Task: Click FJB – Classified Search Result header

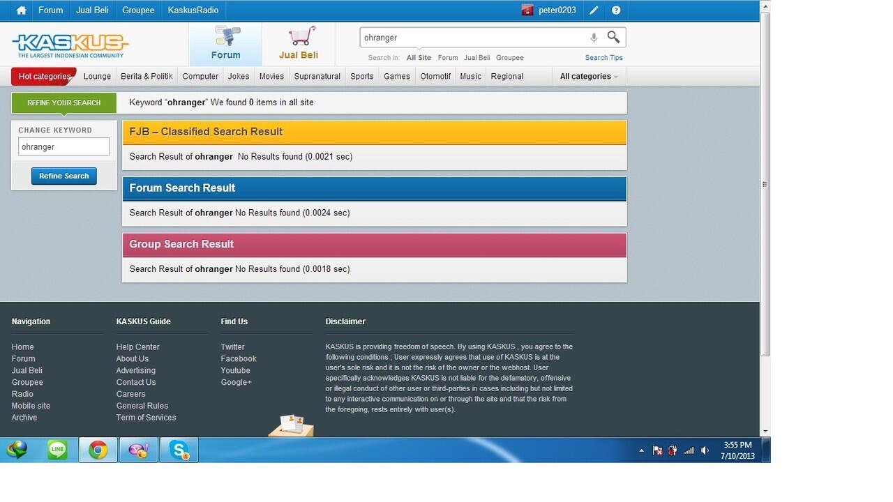Action: pos(374,132)
